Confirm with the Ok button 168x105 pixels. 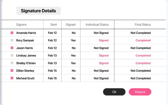click(114, 92)
